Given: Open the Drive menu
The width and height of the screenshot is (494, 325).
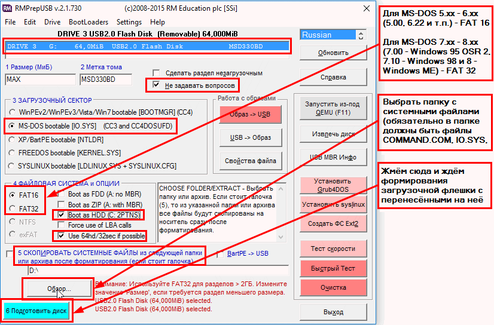Looking at the screenshot, I should point(52,22).
